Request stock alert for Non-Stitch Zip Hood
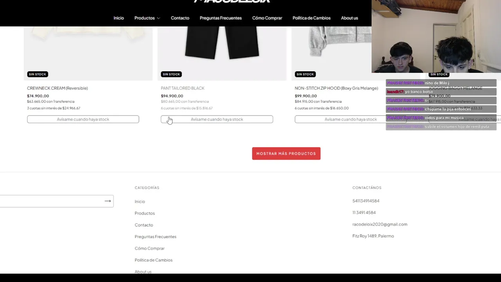This screenshot has width=501, height=282. pos(351,119)
